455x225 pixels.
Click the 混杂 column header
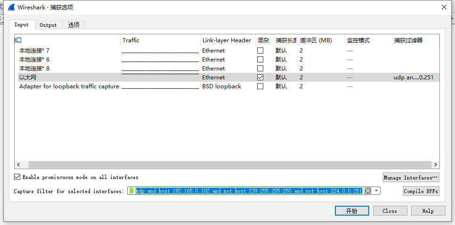(265, 40)
